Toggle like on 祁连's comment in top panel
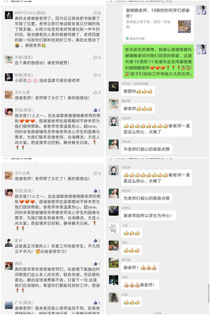 (x=95, y=110)
